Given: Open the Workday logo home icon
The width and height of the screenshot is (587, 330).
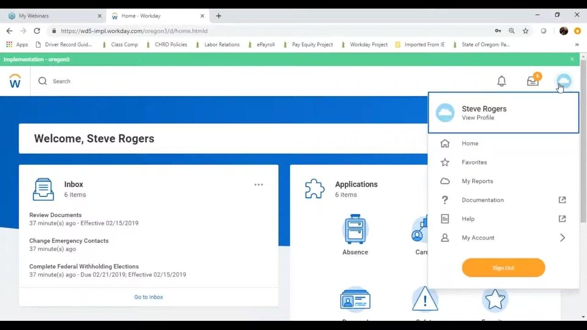Looking at the screenshot, I should pos(15,81).
